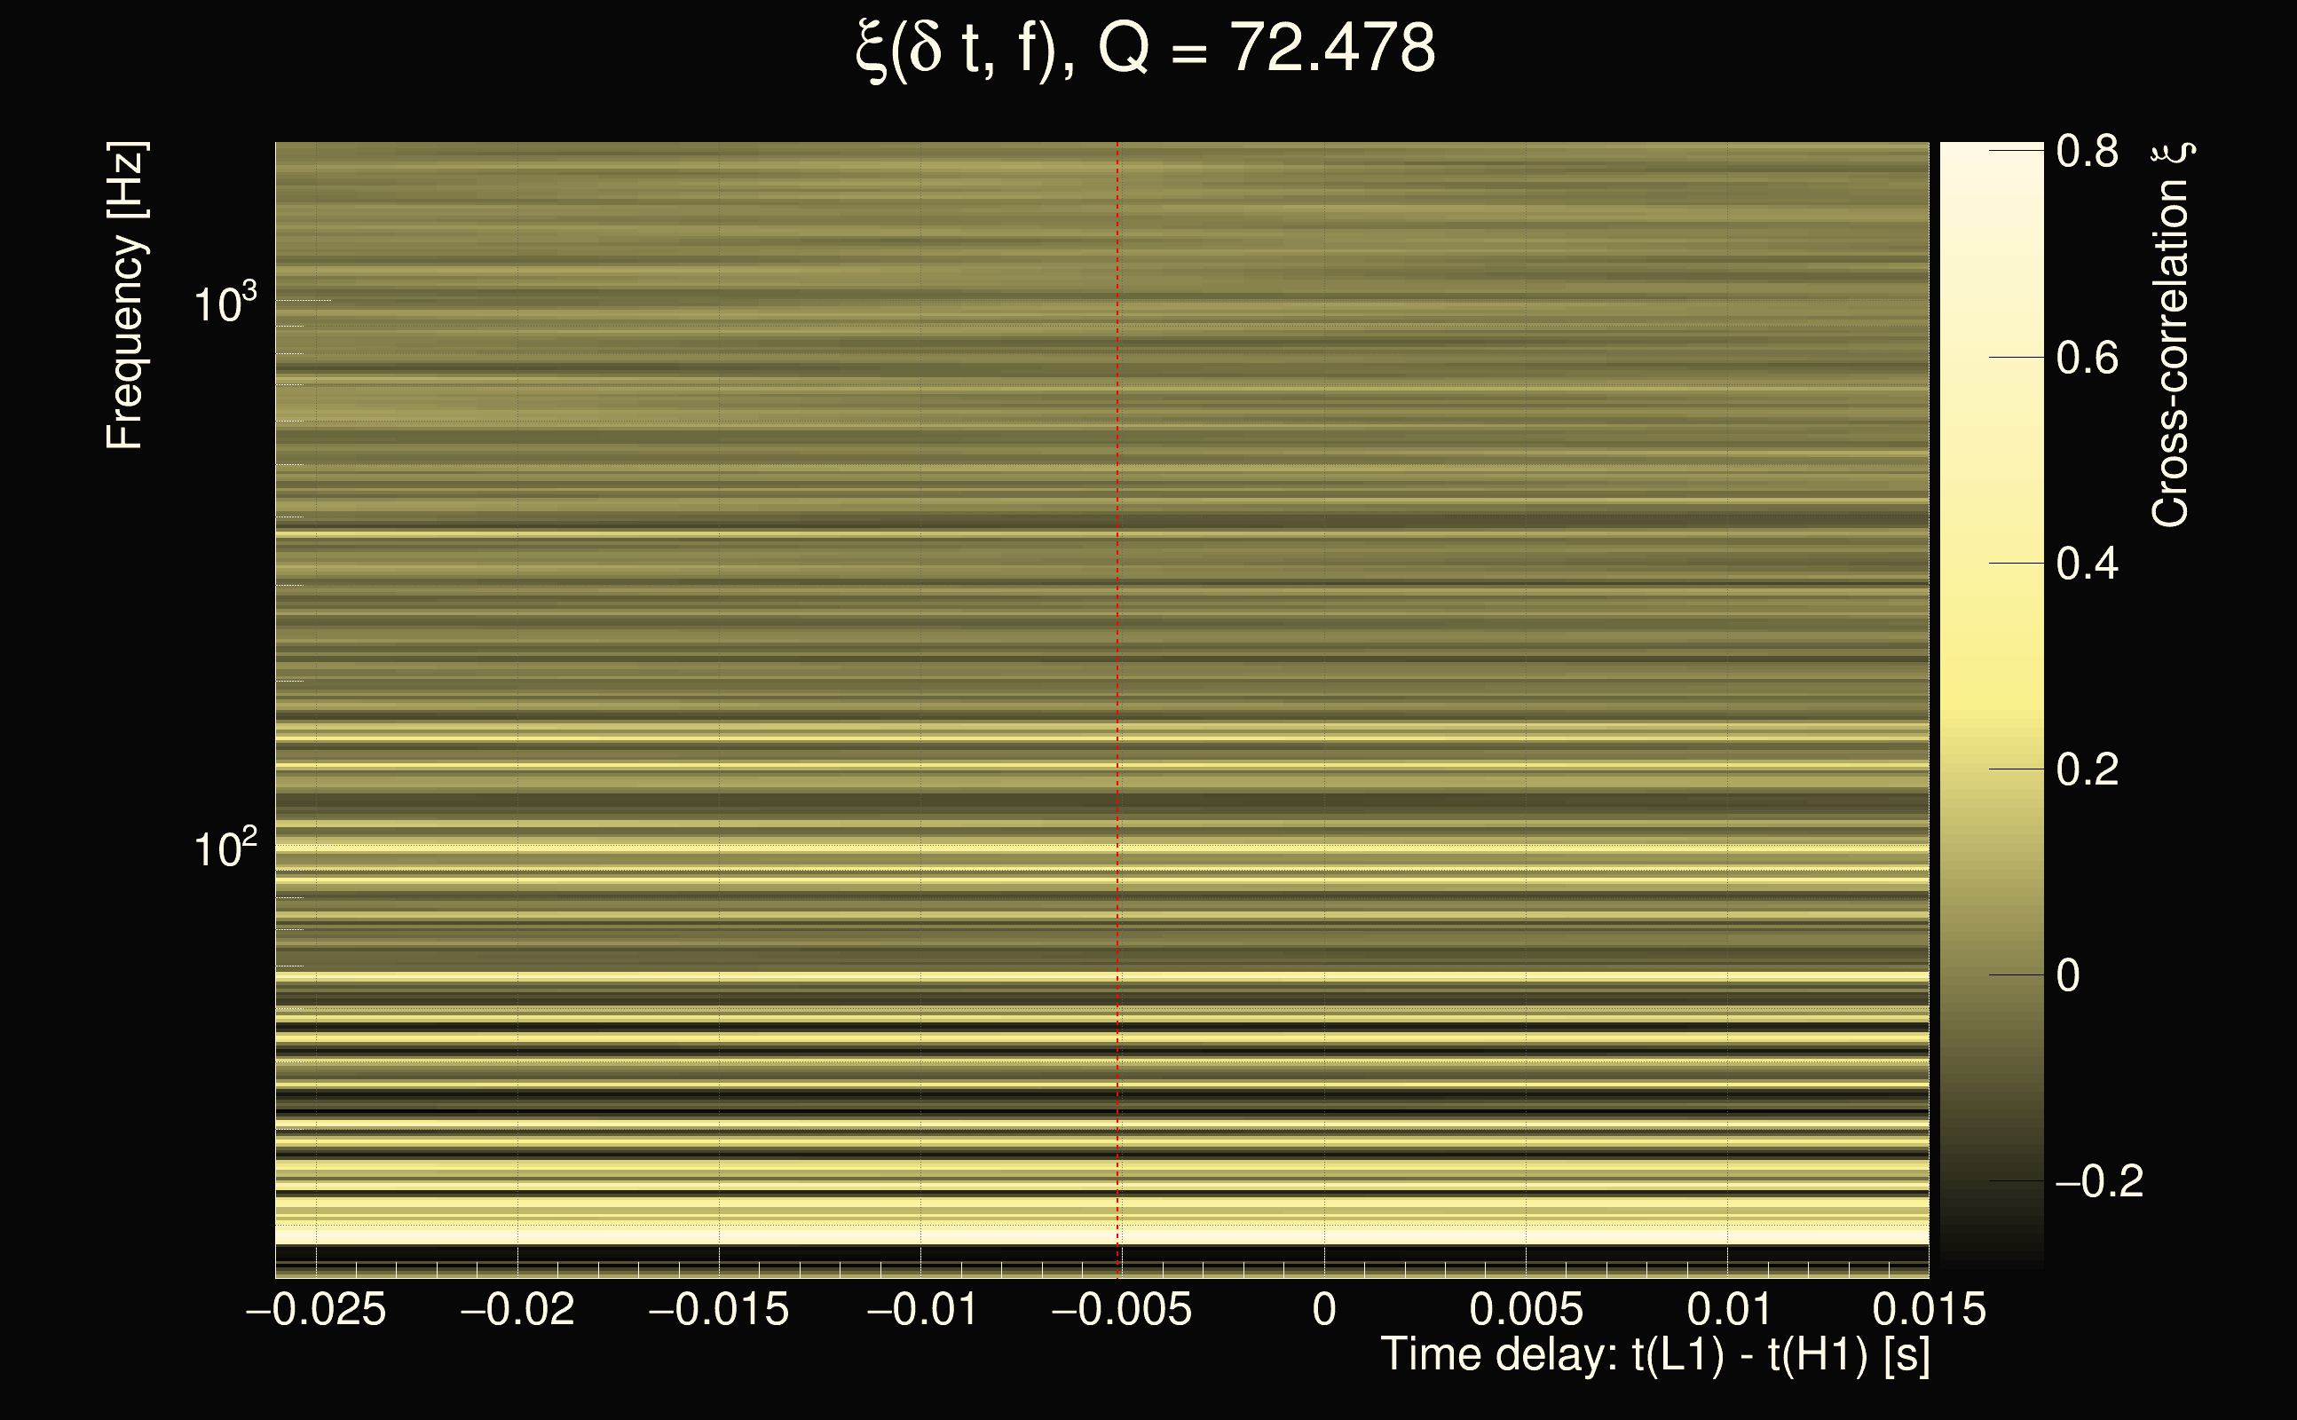Click the 0.4 tick on the colorbar

point(2087,564)
